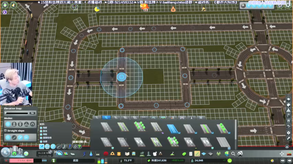Toggle second snapping option under 对齐

tap(41, 131)
